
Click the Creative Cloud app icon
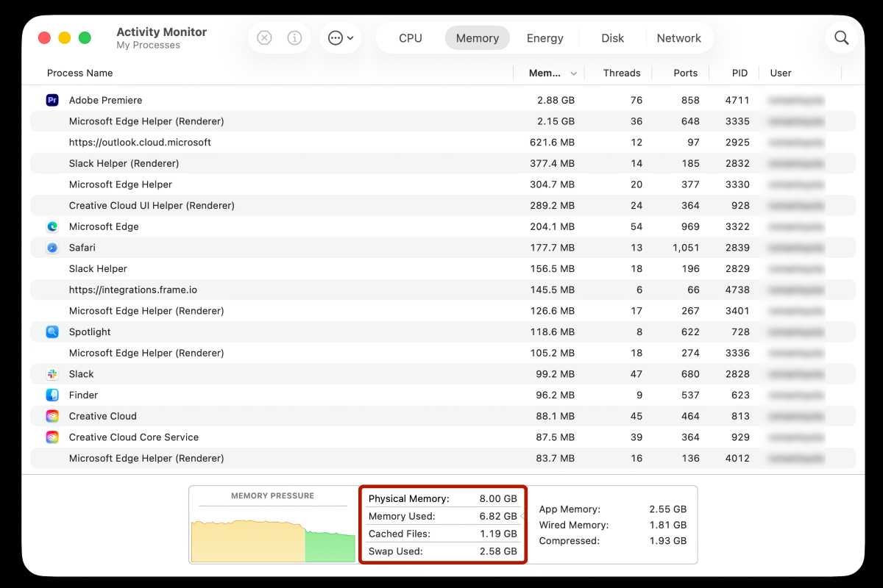pyautogui.click(x=52, y=416)
